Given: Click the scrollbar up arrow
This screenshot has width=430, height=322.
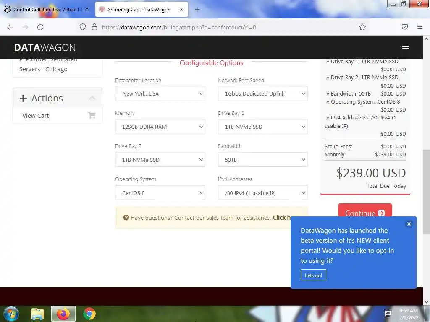Looking at the screenshot, I should 426,39.
